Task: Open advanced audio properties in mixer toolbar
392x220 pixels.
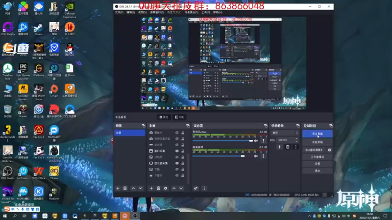Action: (x=196, y=188)
